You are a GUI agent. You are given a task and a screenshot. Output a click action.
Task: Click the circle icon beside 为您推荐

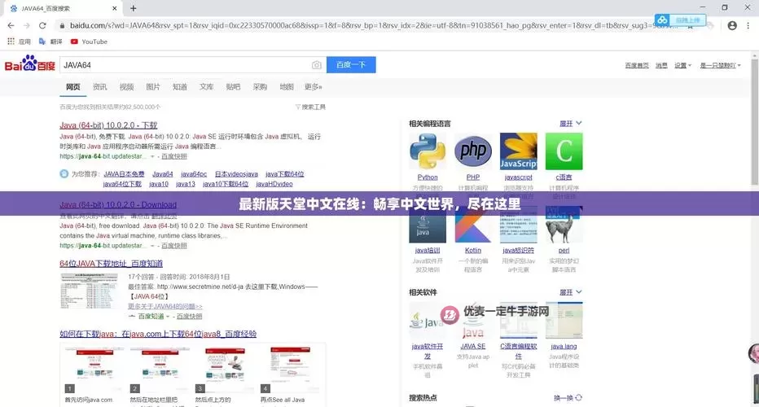[64, 173]
